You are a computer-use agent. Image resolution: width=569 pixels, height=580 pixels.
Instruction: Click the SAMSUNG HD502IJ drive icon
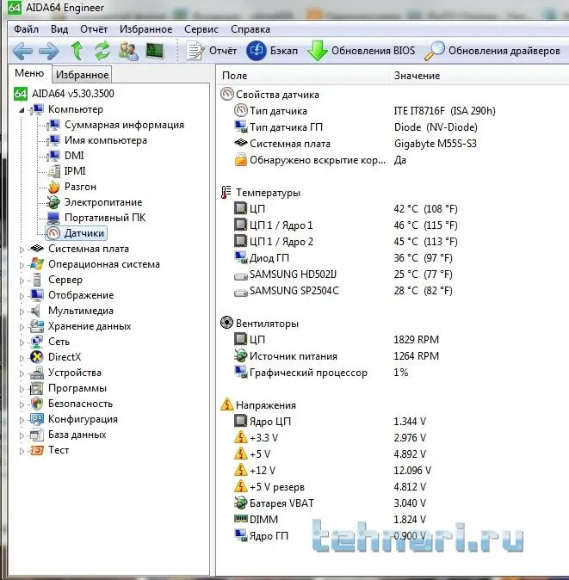click(240, 275)
